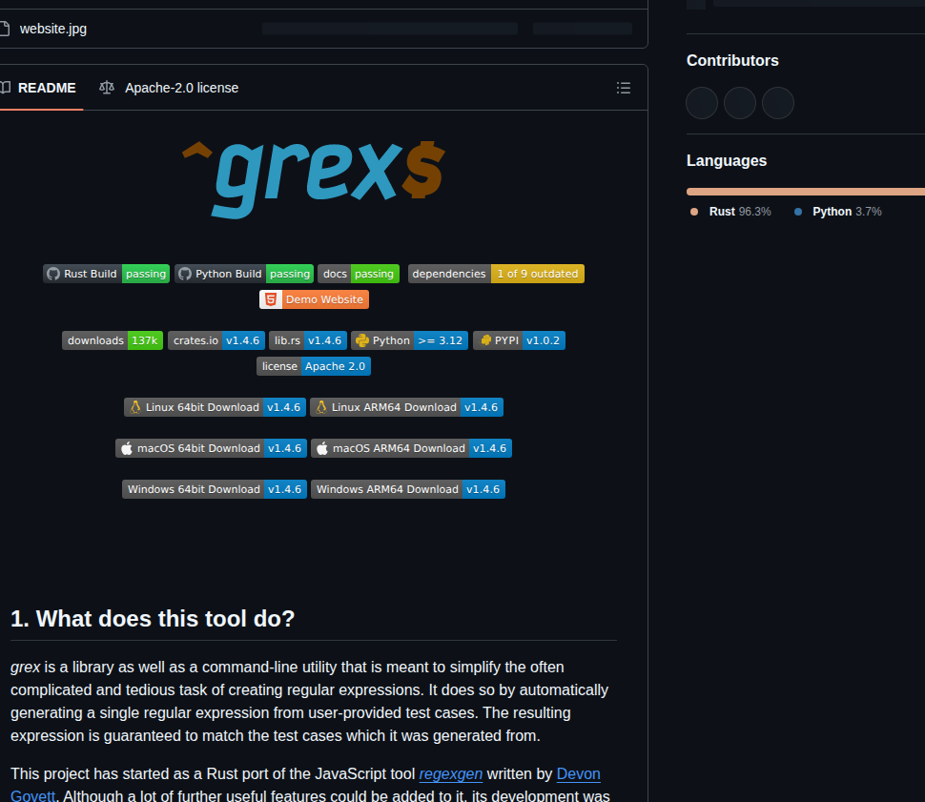Image resolution: width=925 pixels, height=802 pixels.
Task: Open the lib.rs v1.4.6 badge
Action: pyautogui.click(x=308, y=340)
